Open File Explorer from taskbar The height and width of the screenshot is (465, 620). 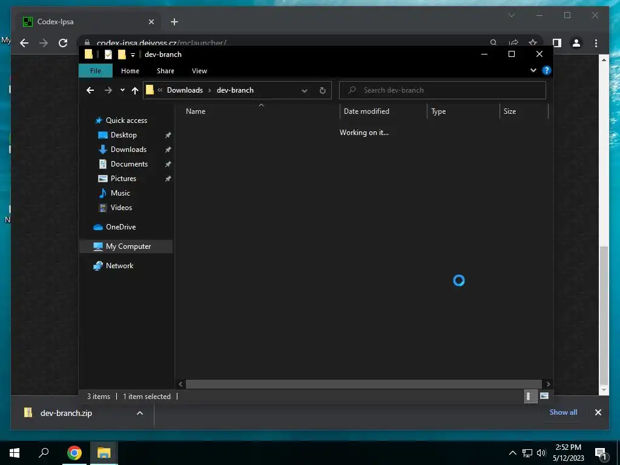coord(104,453)
